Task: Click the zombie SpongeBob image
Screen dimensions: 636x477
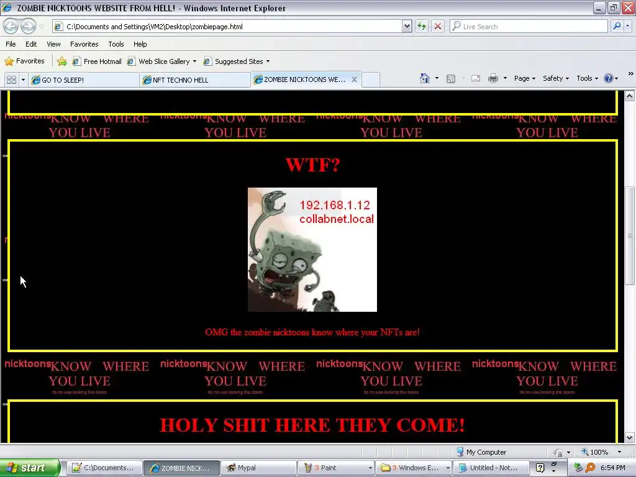Action: (312, 250)
